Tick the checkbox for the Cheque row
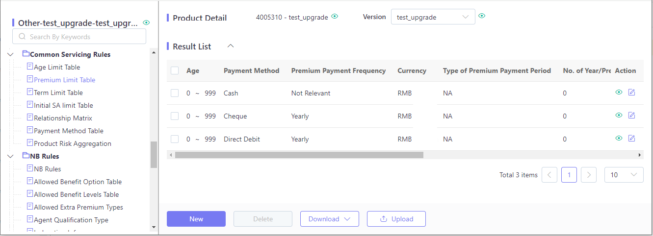 click(x=175, y=116)
